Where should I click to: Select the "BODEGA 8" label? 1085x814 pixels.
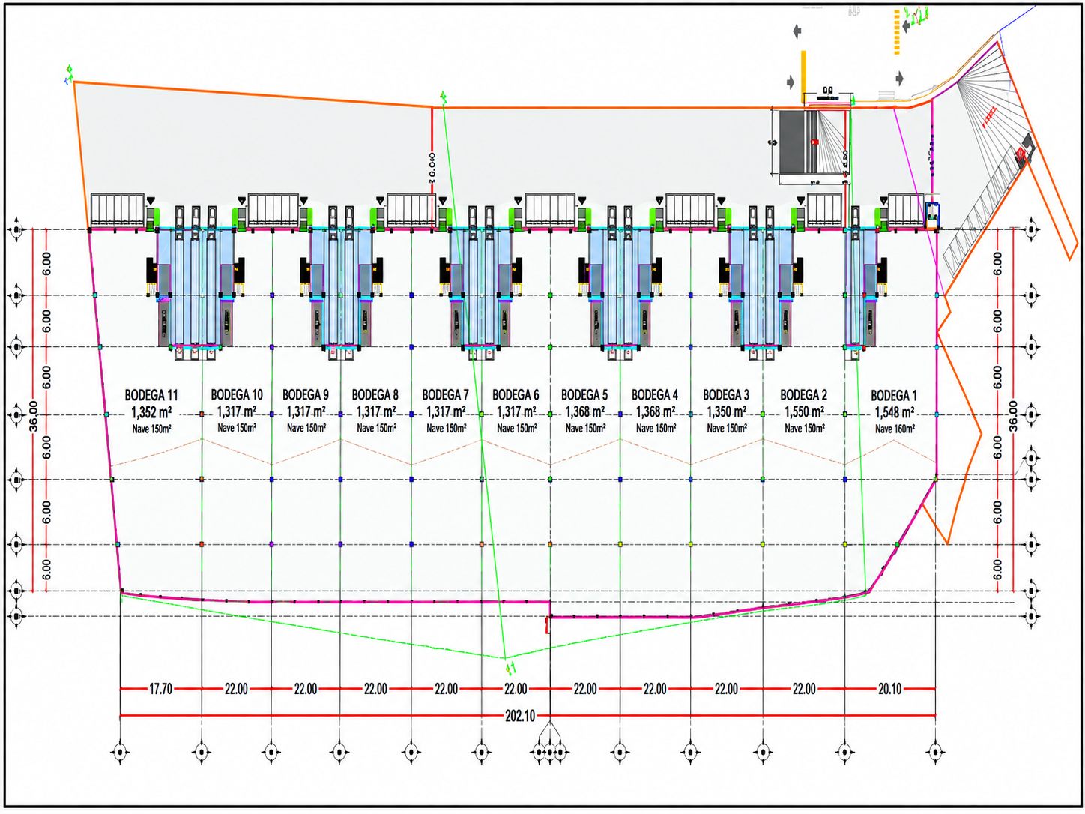375,394
